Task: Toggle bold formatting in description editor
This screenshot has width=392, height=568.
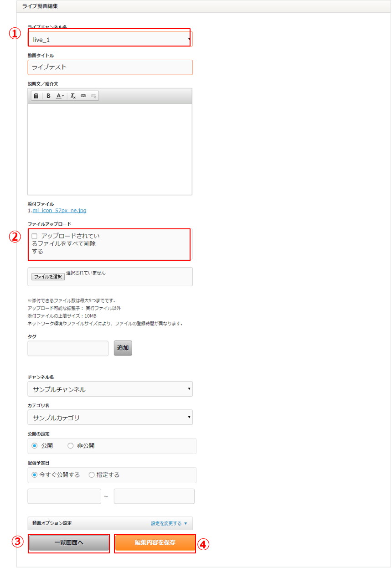Action: [48, 96]
